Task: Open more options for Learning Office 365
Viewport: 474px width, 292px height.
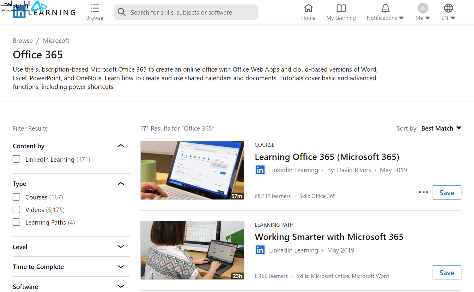Action: click(423, 192)
